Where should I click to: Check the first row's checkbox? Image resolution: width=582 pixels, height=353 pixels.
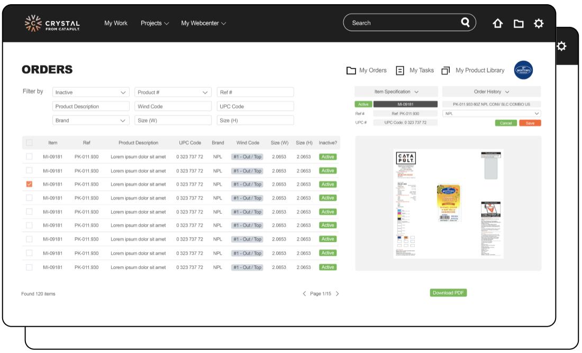[x=29, y=156]
